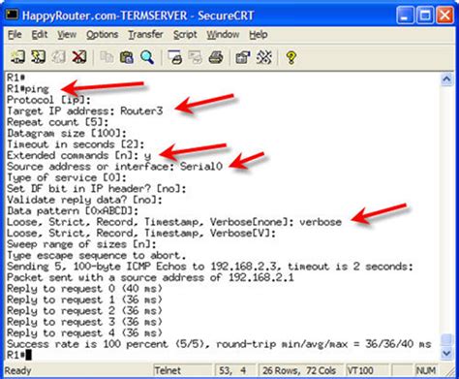Click the 'Type escape sequence to abort.' line
459x379 pixels.
point(97,255)
